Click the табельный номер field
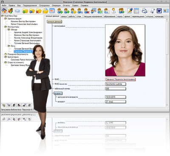Screen dimensions: 170x156 116,89
